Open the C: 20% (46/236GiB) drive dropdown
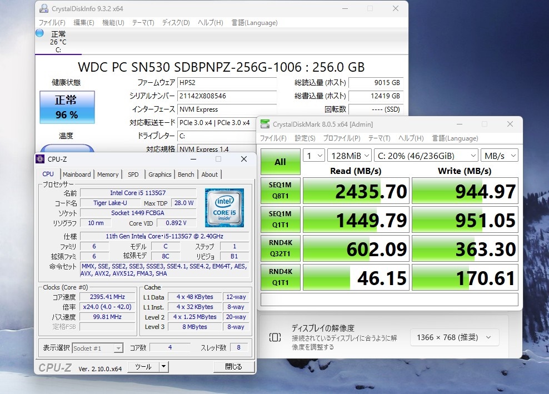 tap(426, 156)
